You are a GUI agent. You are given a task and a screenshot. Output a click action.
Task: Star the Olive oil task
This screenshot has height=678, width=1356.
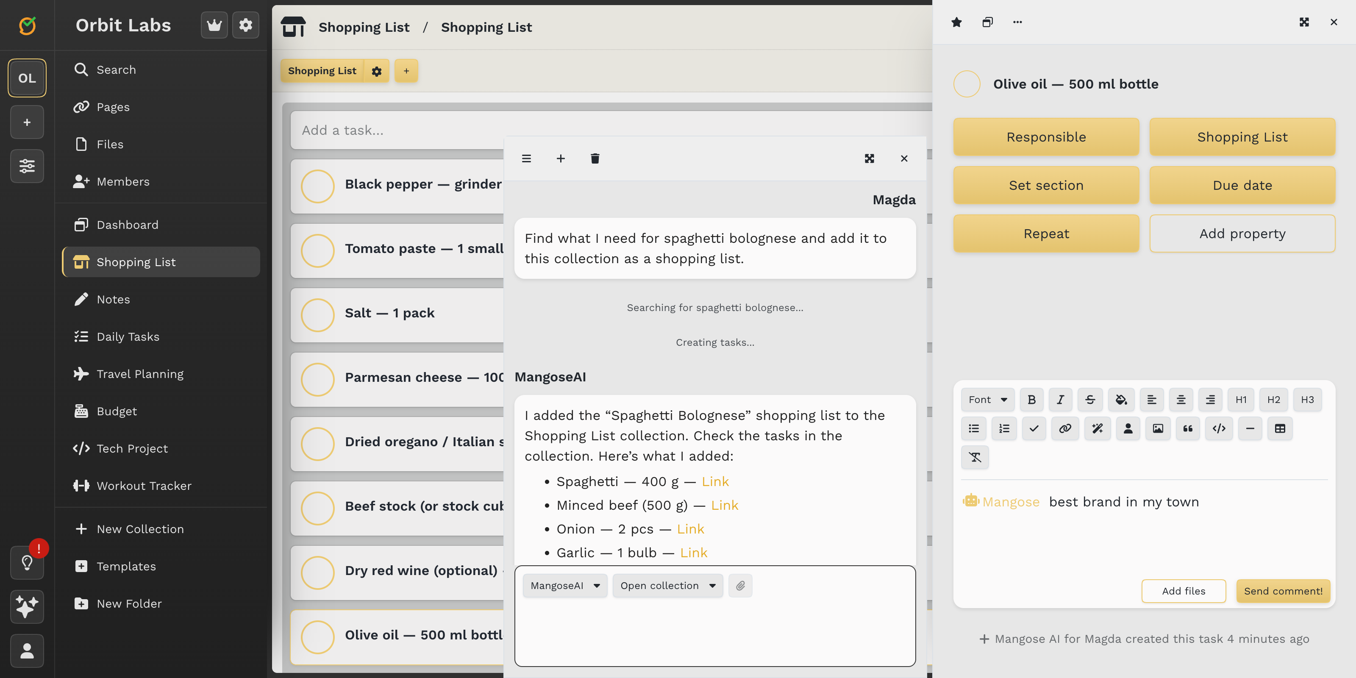[956, 22]
